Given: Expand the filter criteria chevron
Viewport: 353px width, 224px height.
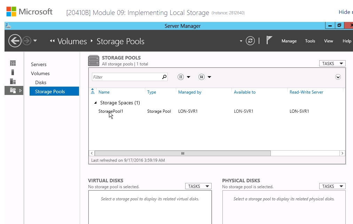Looking at the screenshot, I should (x=338, y=77).
